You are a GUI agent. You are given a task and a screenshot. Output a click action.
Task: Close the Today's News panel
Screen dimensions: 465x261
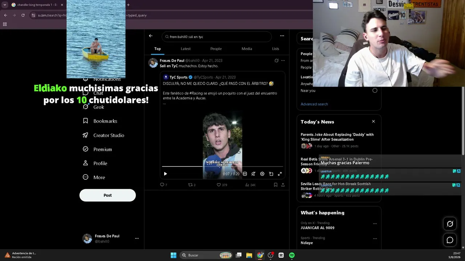coord(373,121)
